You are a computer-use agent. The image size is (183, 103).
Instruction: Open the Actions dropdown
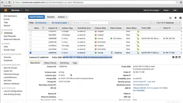pyautogui.click(x=62, y=17)
